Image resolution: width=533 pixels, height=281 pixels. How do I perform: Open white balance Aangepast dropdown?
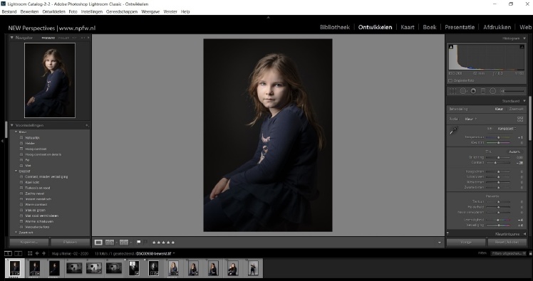point(507,129)
